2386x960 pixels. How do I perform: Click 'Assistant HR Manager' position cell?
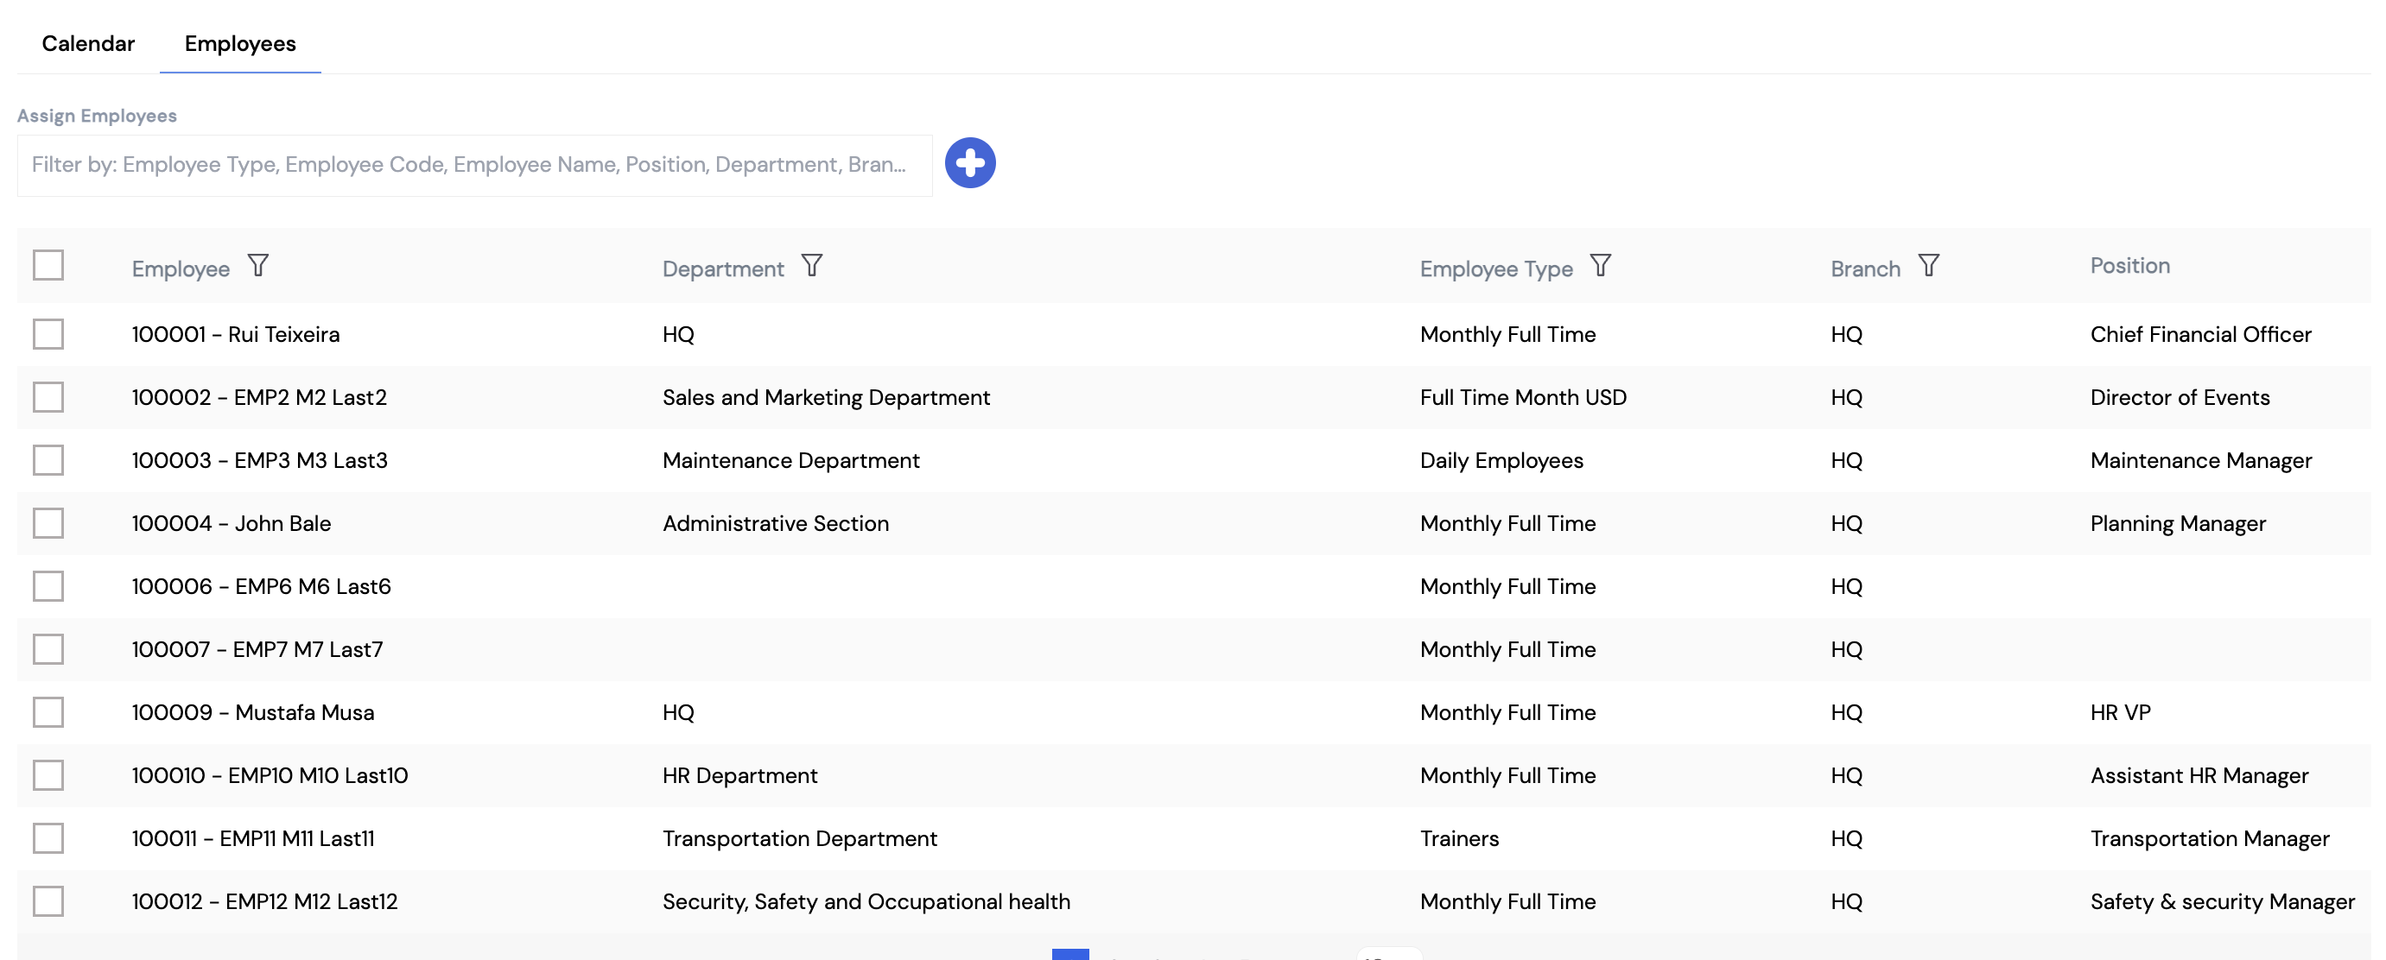pos(2199,775)
